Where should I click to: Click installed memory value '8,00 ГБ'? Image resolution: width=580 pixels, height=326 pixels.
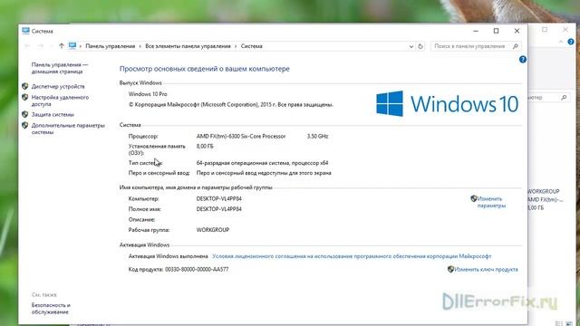click(205, 147)
